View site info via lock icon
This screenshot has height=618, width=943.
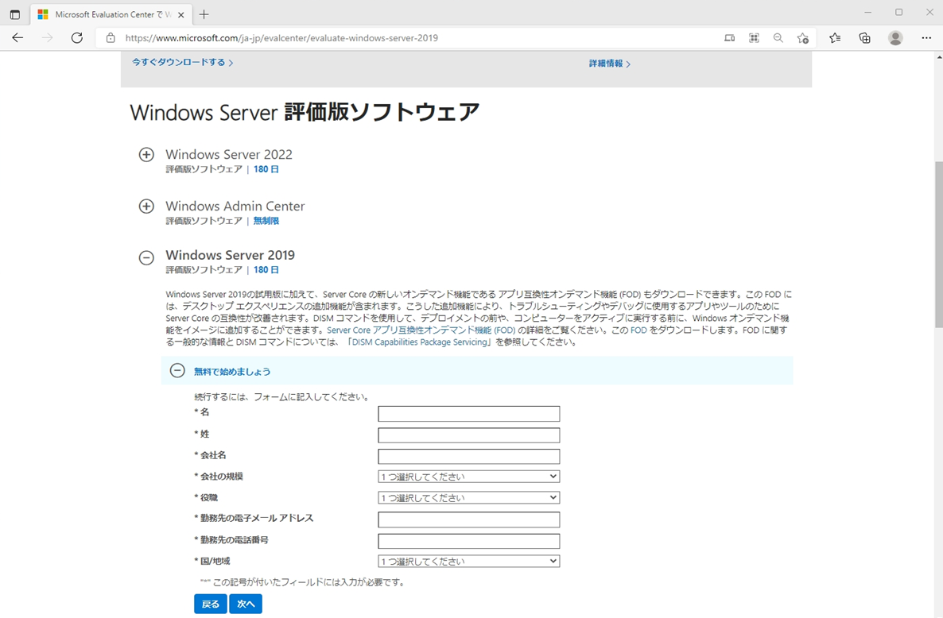tap(111, 38)
